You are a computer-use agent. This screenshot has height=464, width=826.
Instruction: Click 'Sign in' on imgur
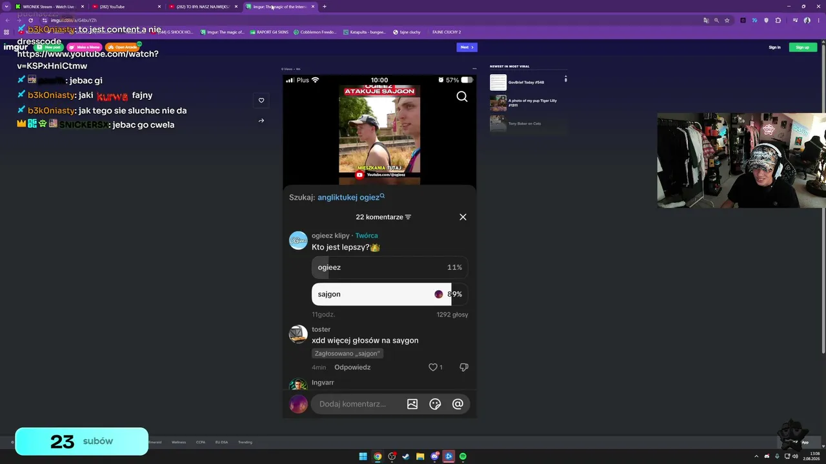click(774, 47)
